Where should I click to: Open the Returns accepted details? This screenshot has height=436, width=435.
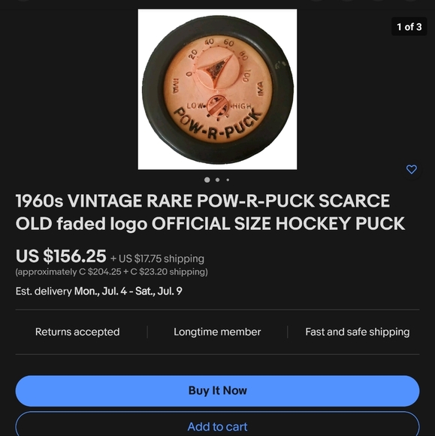77,332
